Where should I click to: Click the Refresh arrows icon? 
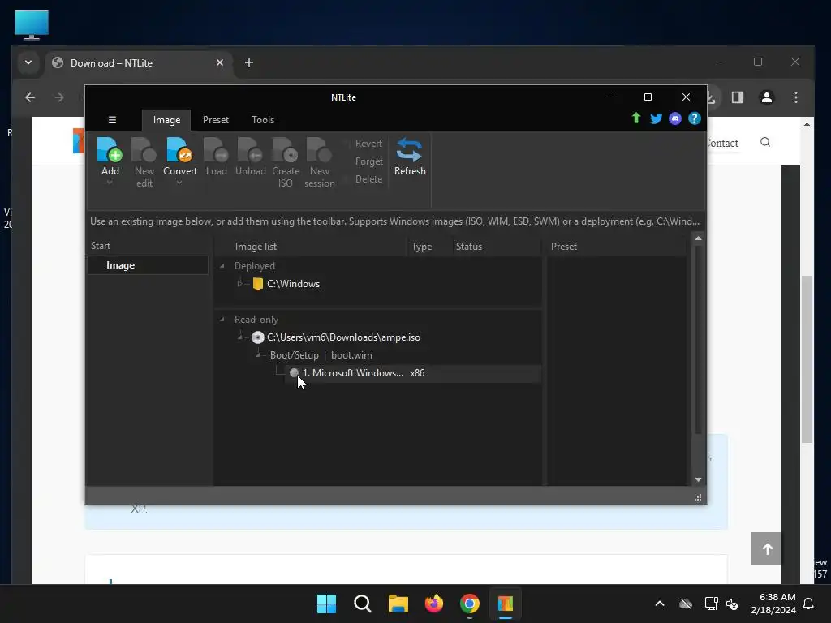(x=409, y=150)
